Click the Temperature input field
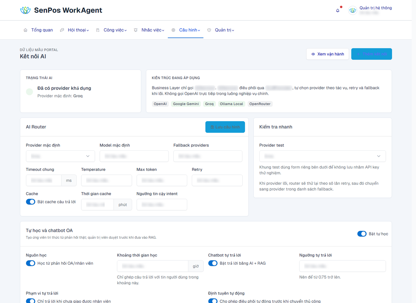Viewport: 416px width, 303px height. pos(107,180)
